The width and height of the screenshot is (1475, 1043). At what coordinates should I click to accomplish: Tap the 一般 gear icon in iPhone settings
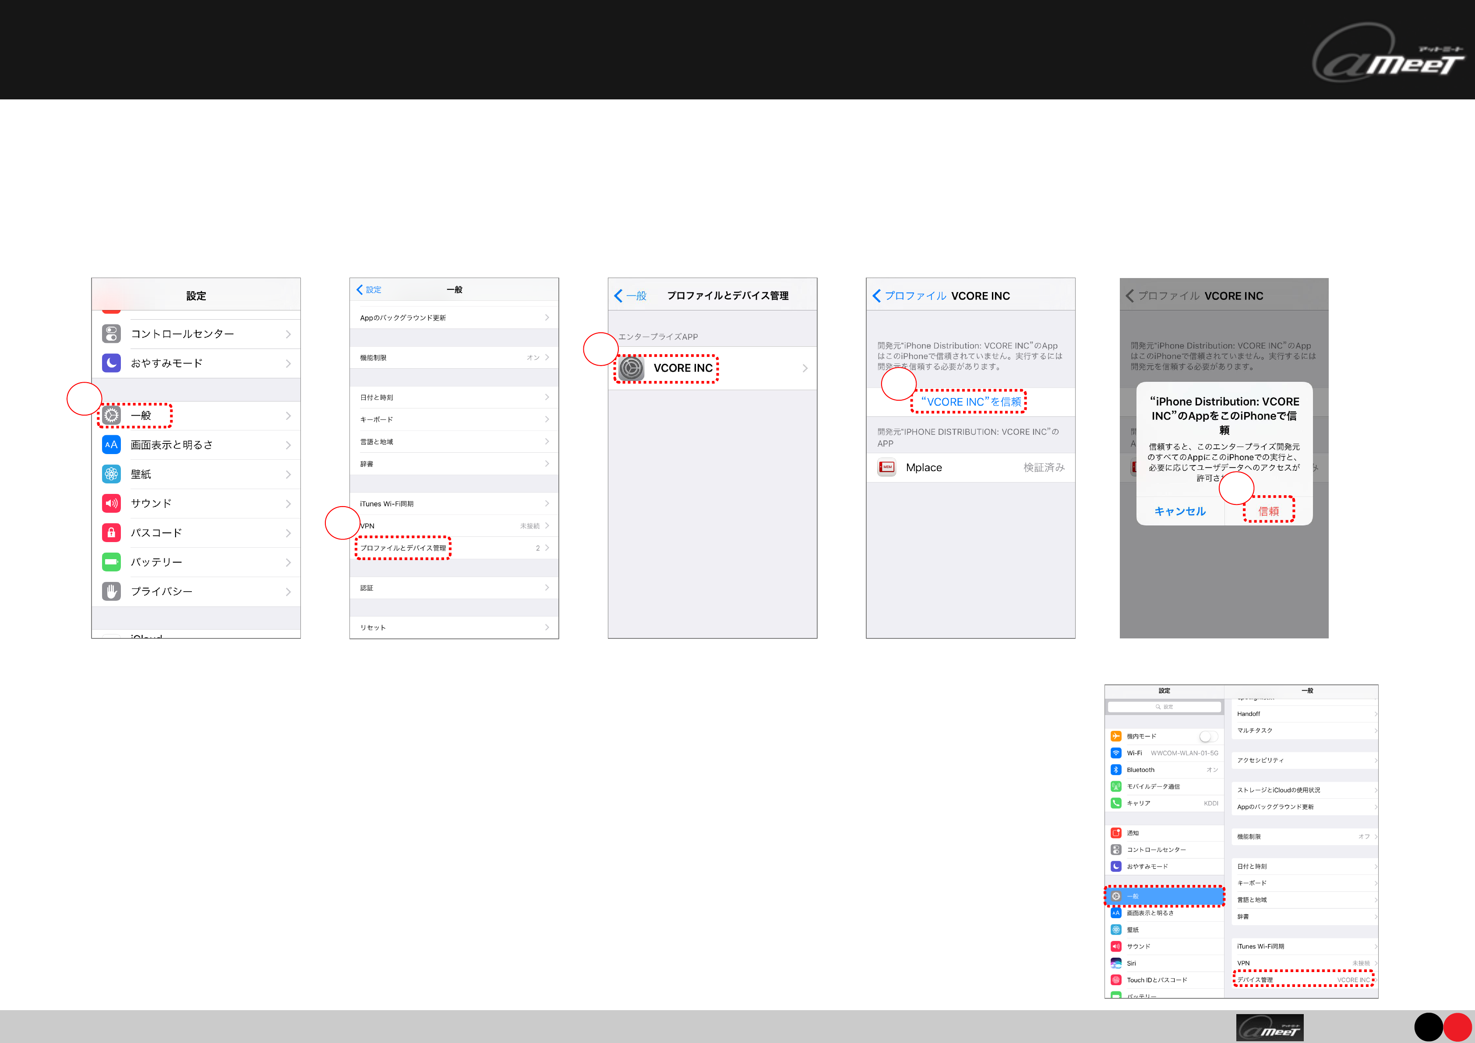click(111, 416)
